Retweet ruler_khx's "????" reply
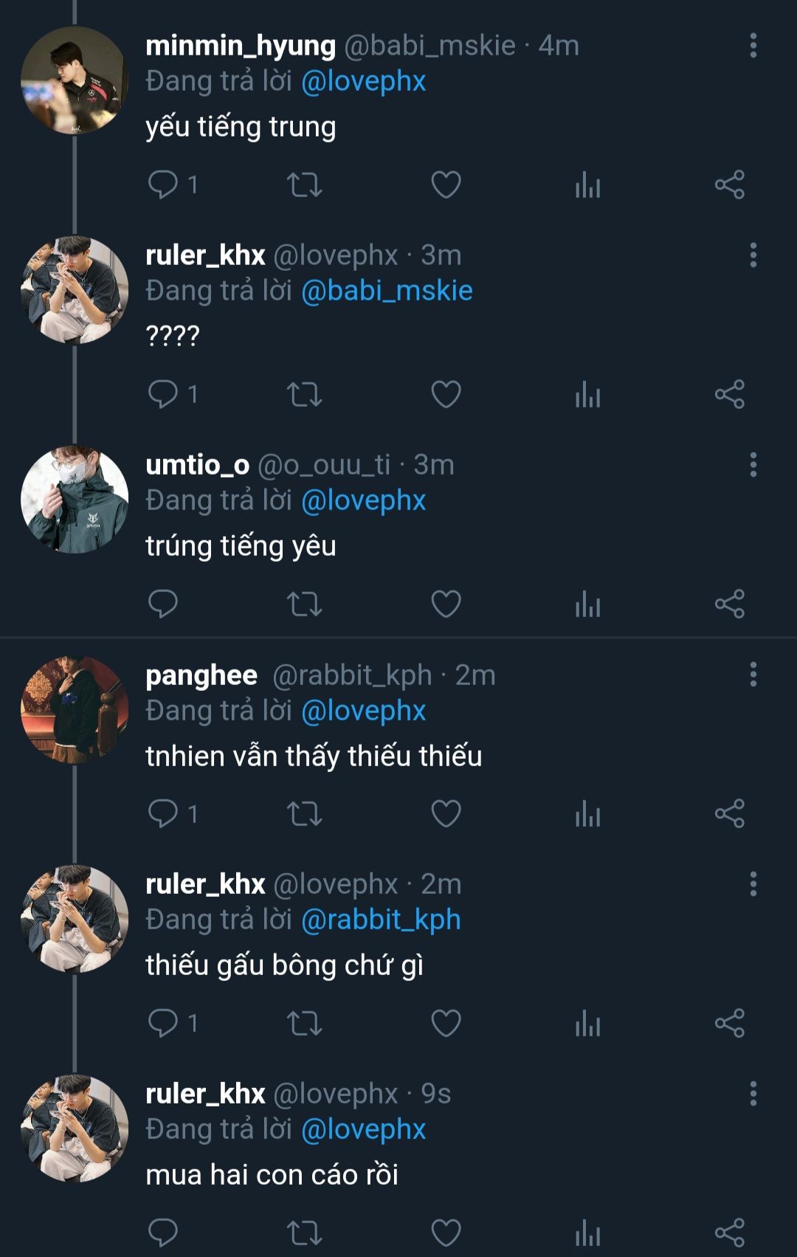797x1257 pixels. point(304,394)
